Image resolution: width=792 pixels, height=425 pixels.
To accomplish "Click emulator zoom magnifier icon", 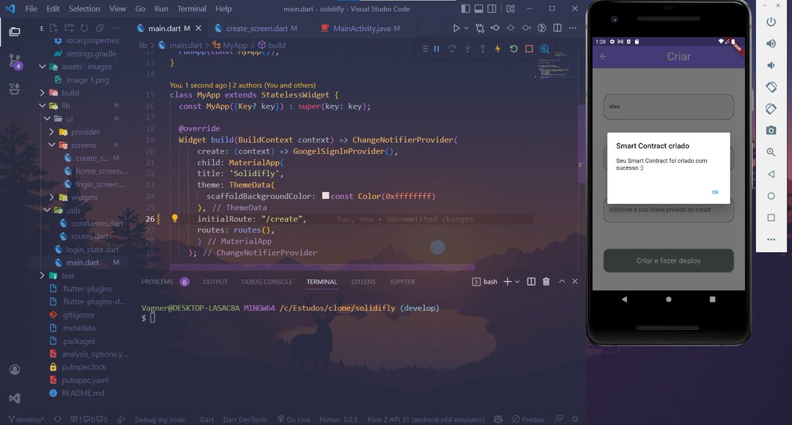I will click(x=771, y=152).
